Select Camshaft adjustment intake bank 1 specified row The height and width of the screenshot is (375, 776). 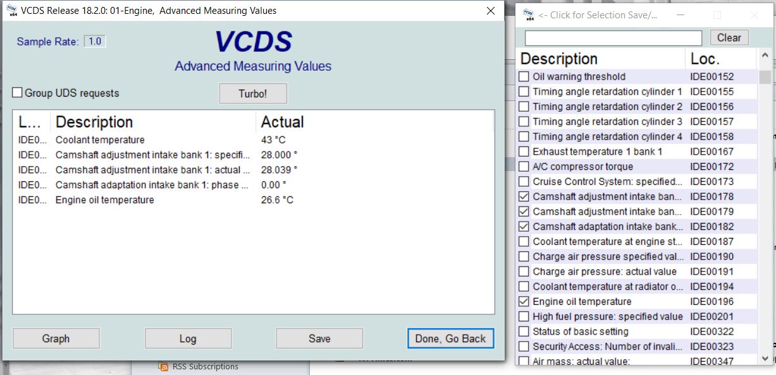pos(253,155)
